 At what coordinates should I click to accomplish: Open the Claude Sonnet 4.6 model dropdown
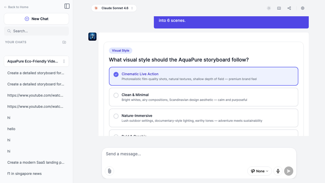pyautogui.click(x=114, y=8)
